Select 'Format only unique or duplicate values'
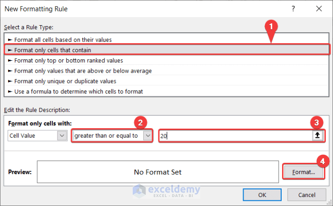The height and width of the screenshot is (206, 333). (x=65, y=81)
